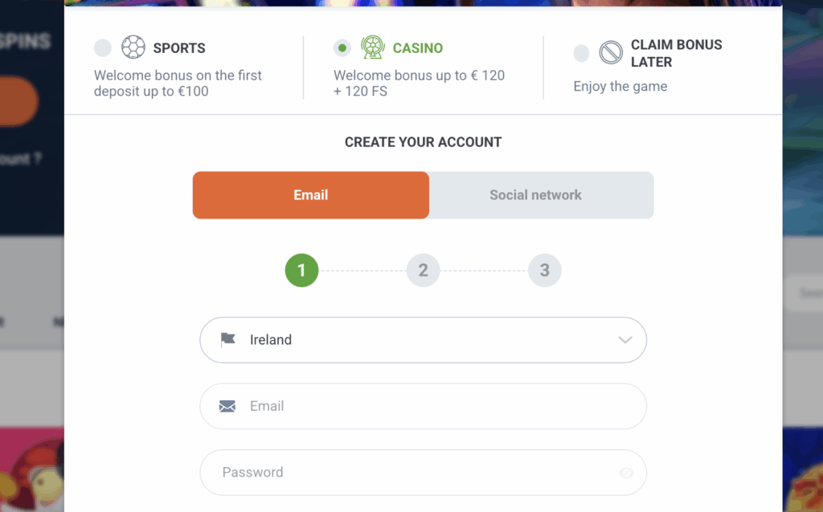Image resolution: width=823 pixels, height=512 pixels.
Task: Select the Claim Bonus Later radio button
Action: point(581,53)
